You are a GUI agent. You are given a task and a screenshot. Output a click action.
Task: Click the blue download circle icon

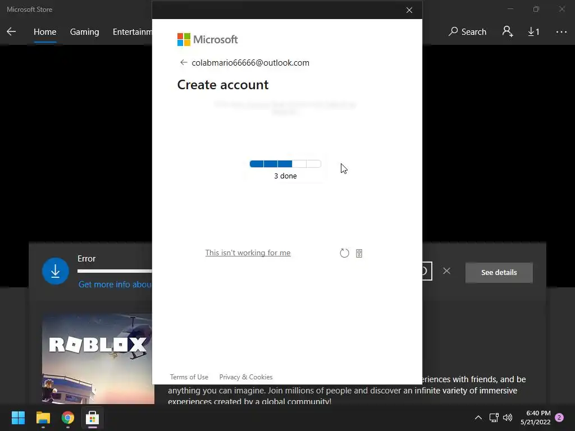tap(56, 271)
